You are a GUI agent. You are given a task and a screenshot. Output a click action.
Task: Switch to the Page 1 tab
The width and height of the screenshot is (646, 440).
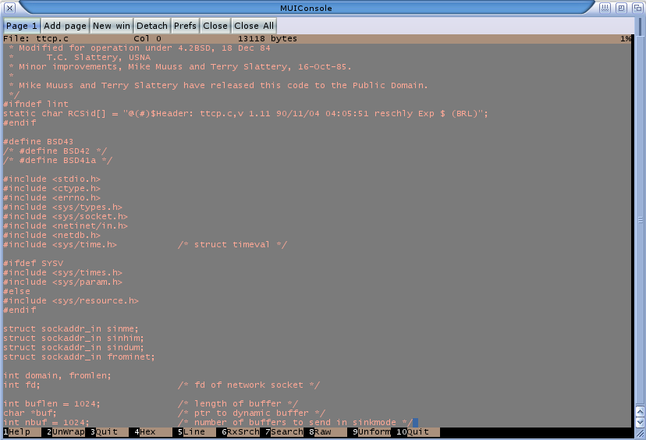click(x=22, y=26)
